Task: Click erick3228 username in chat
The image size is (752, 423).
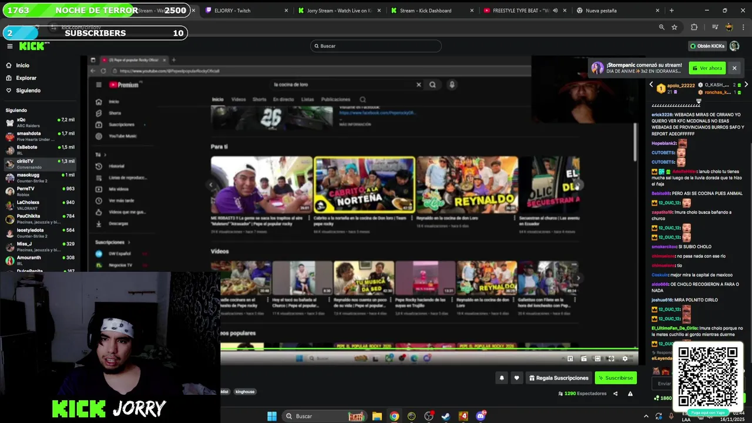Action: click(x=662, y=115)
